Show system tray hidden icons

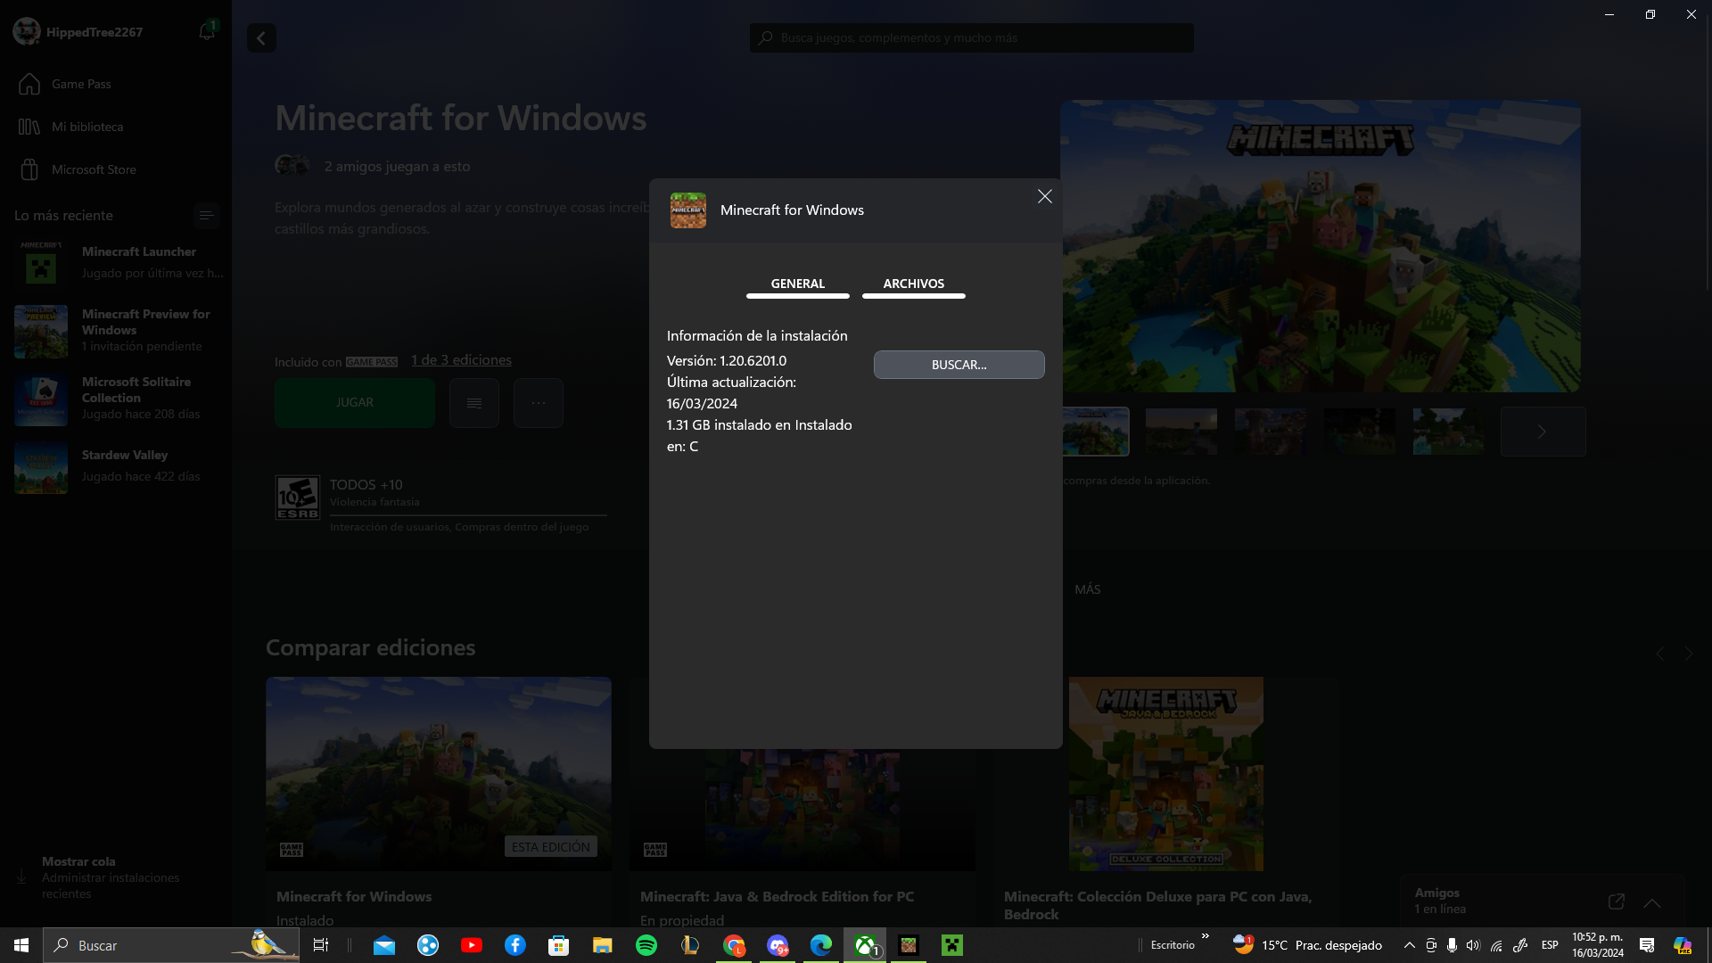tap(1409, 945)
